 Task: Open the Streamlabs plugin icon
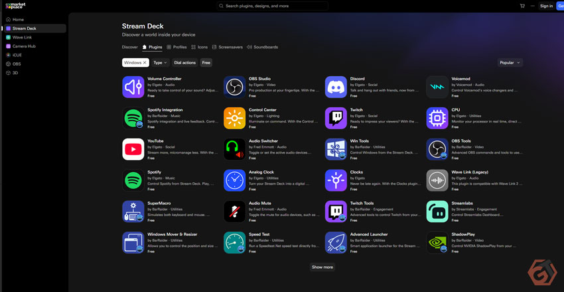[x=437, y=212]
